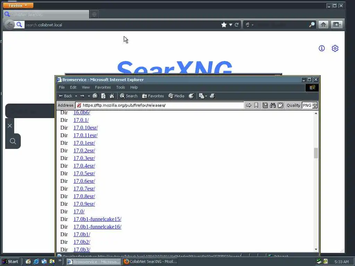Image resolution: width=355 pixels, height=266 pixels.
Task: Open the 17.0b1/ directory link
Action: click(82, 234)
